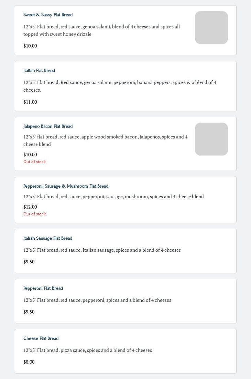Click the Italian Flat Bread $11.00 price
Viewport: 251px width, 379px height.
coord(30,102)
